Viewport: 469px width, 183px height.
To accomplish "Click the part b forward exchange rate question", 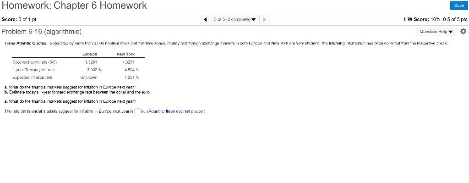I will click(78, 92).
